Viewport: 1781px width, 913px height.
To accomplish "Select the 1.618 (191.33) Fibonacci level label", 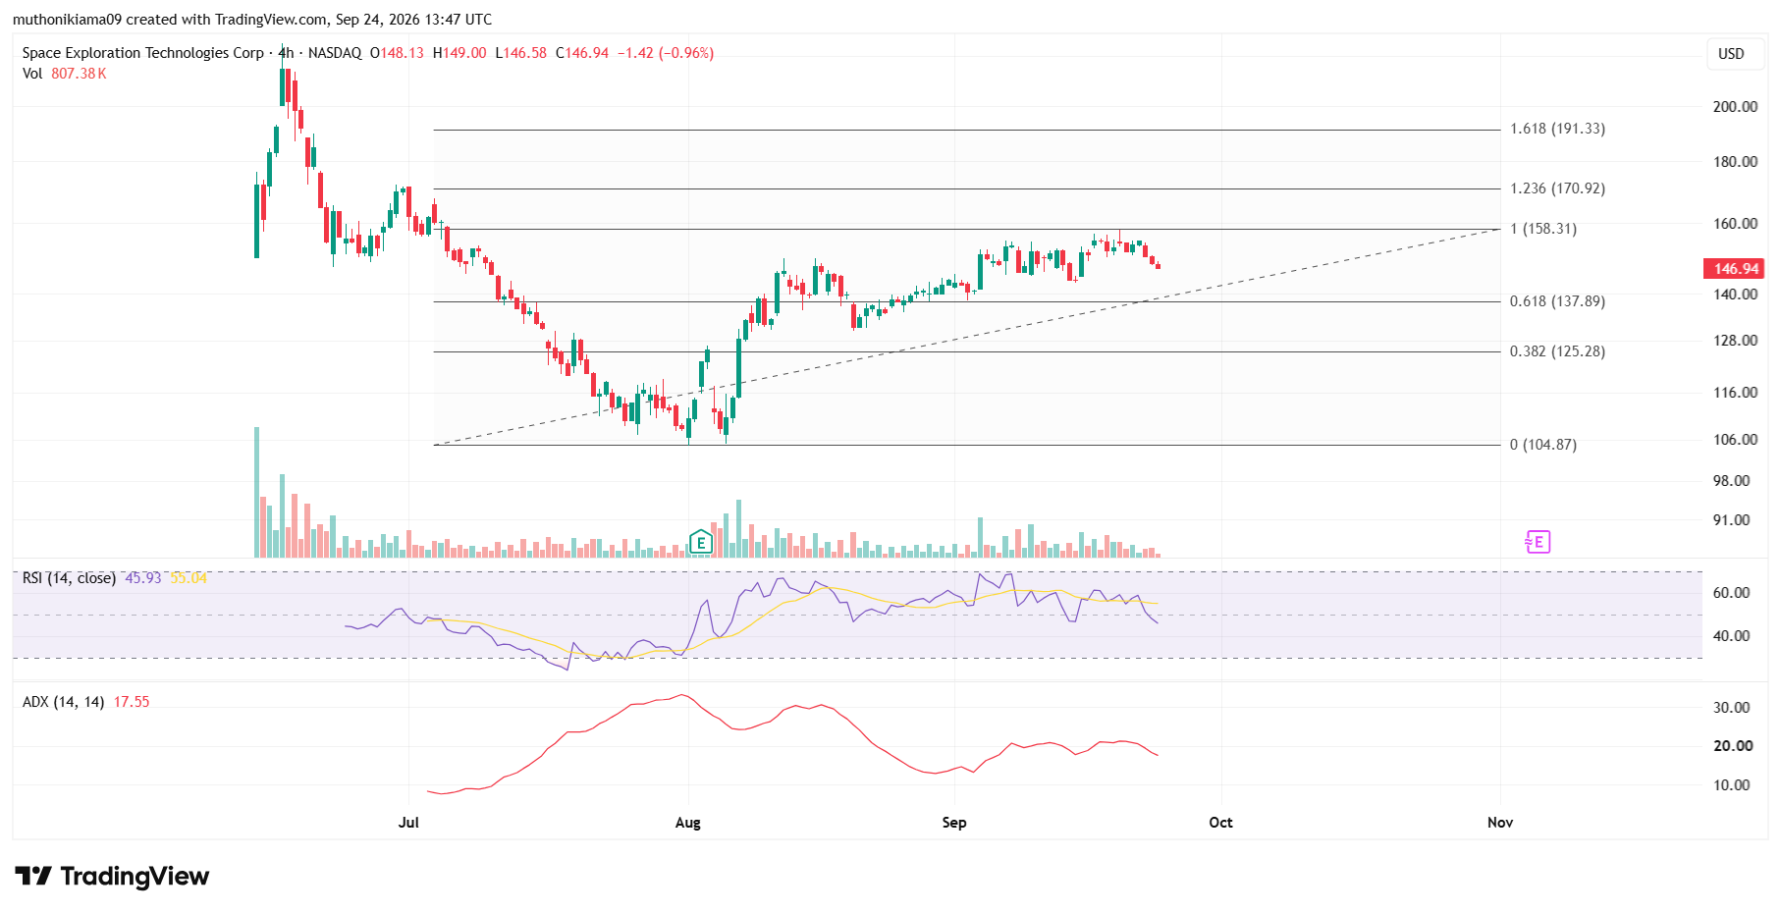I will point(1557,129).
